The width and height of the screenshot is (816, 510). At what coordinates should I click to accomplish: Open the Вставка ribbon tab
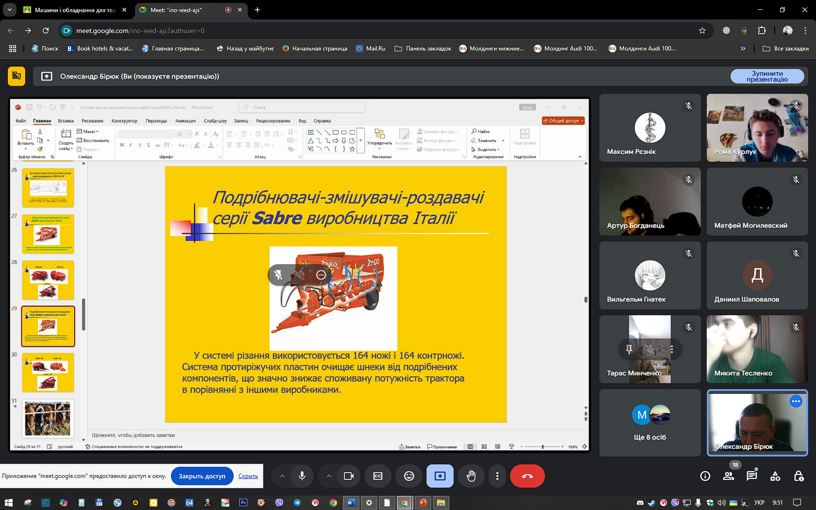(x=66, y=121)
